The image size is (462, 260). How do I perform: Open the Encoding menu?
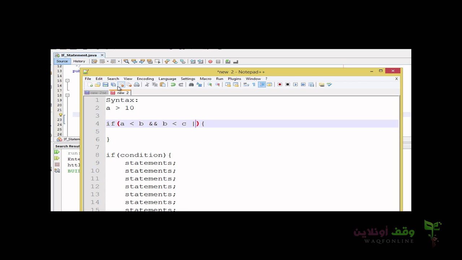[145, 79]
